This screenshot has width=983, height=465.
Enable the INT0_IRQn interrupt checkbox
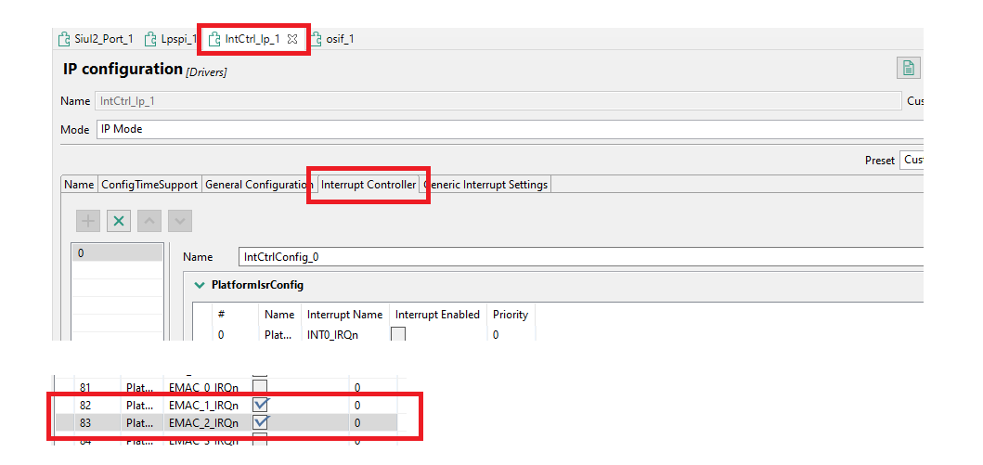(398, 335)
